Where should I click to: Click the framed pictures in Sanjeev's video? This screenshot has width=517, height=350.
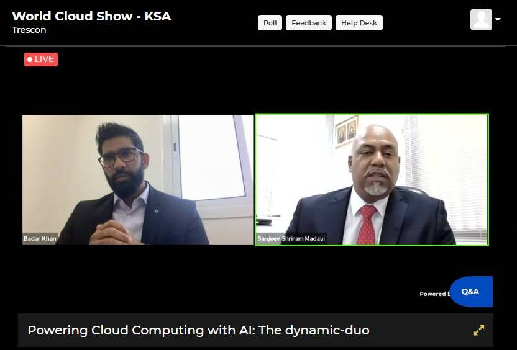[347, 130]
